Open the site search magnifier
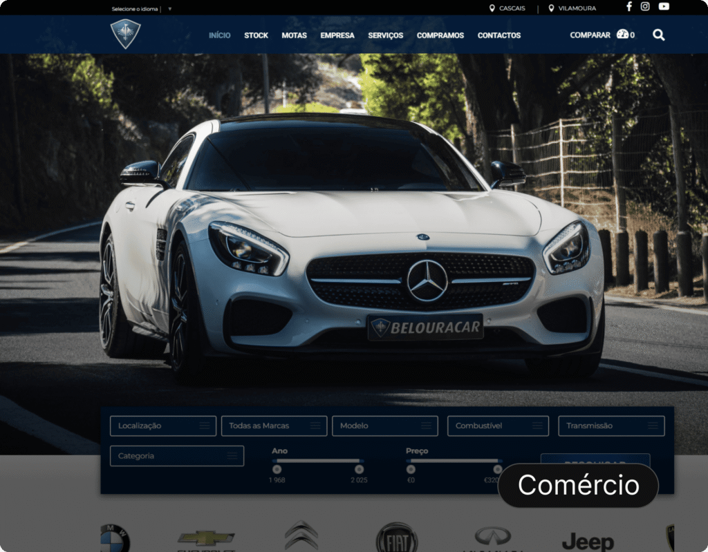Viewport: 708px width, 552px height. pyautogui.click(x=658, y=35)
